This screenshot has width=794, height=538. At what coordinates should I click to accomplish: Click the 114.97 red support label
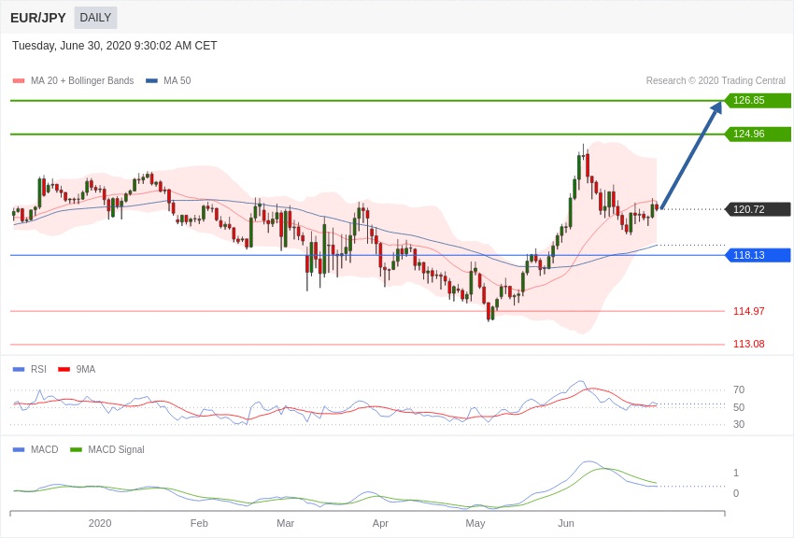748,311
